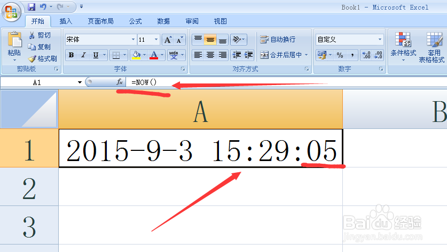Open number group dialog launcher
Image resolution: width=447 pixels, height=252 pixels.
coord(381,69)
